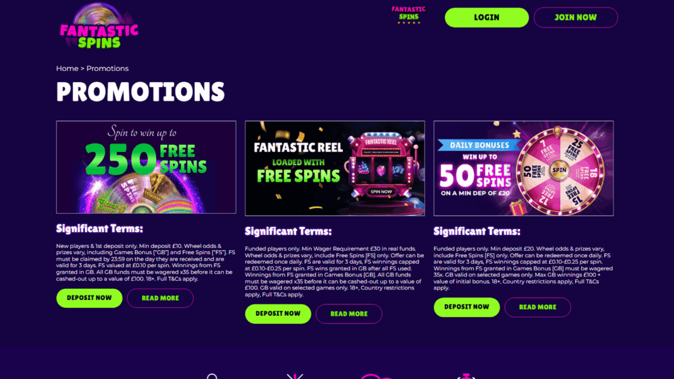Click Deposit Now under the Daily Bonuses offer

click(x=467, y=307)
